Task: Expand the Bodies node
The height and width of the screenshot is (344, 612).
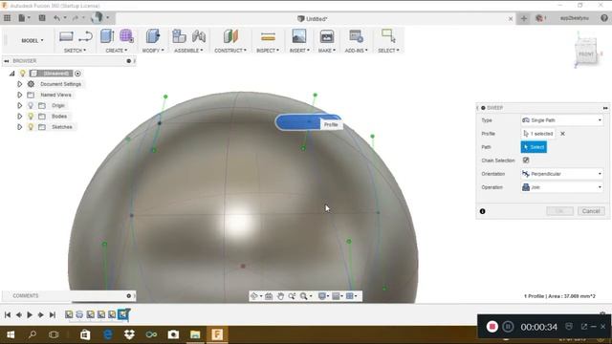Action: (19, 117)
